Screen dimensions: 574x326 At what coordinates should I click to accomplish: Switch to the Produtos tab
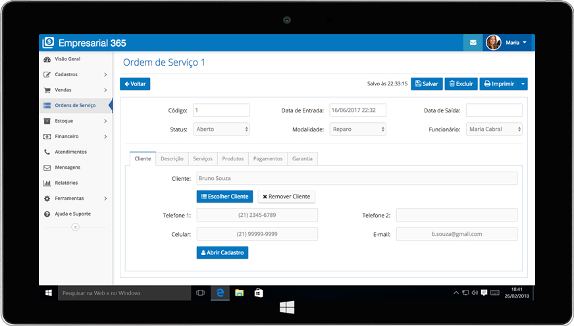(233, 158)
